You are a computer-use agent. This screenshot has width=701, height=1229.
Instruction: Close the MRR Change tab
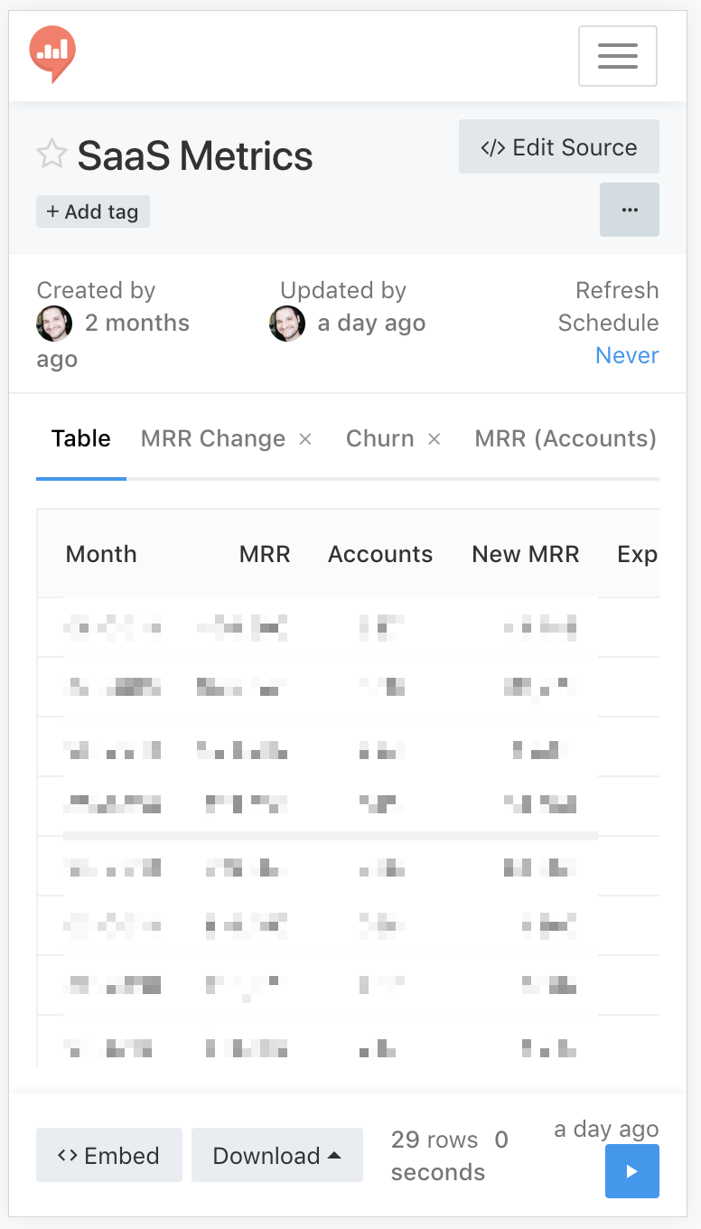pos(306,438)
